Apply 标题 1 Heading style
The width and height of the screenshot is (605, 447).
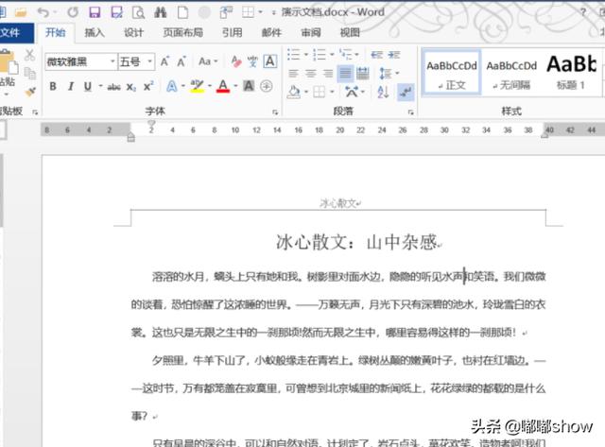click(571, 73)
